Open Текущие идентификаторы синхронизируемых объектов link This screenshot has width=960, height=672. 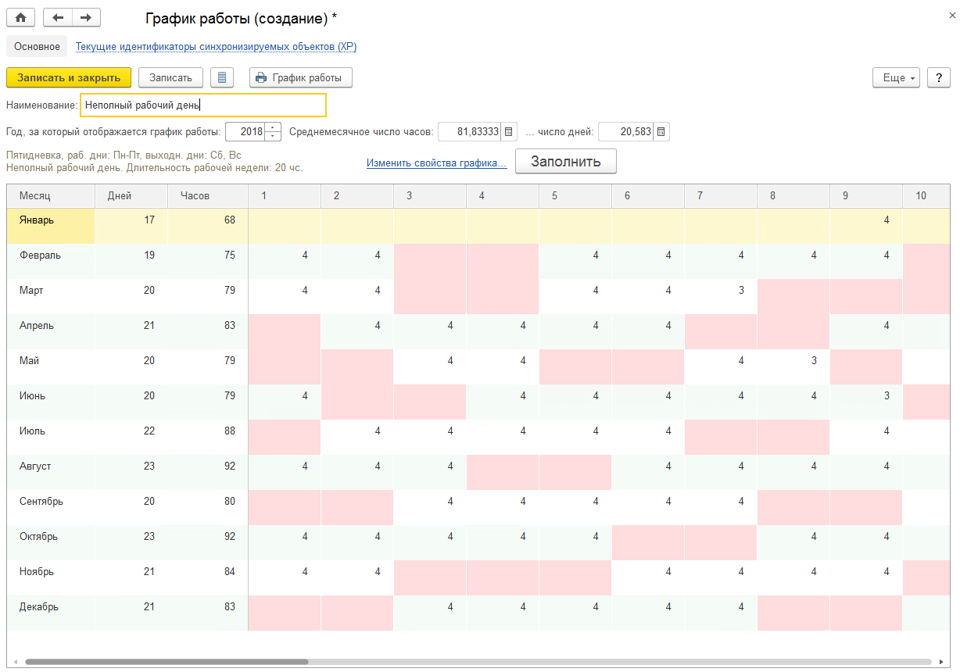coord(216,47)
